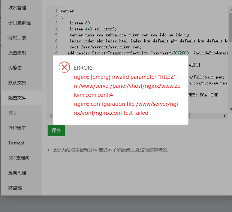
Task: Open the Tomcat tab
Action: 16,143
